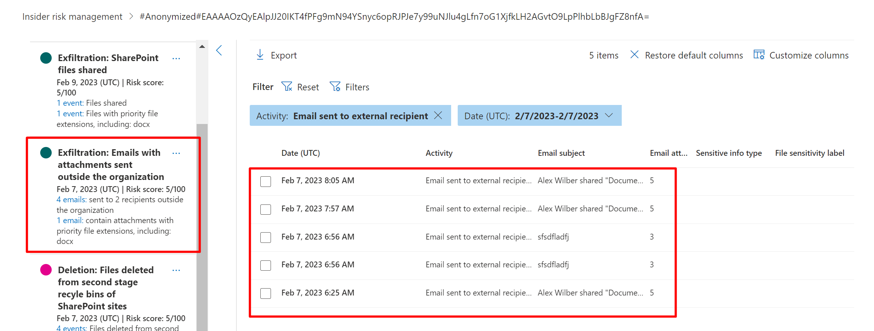Sort by the Activity column header
874x331 pixels.
[x=439, y=153]
